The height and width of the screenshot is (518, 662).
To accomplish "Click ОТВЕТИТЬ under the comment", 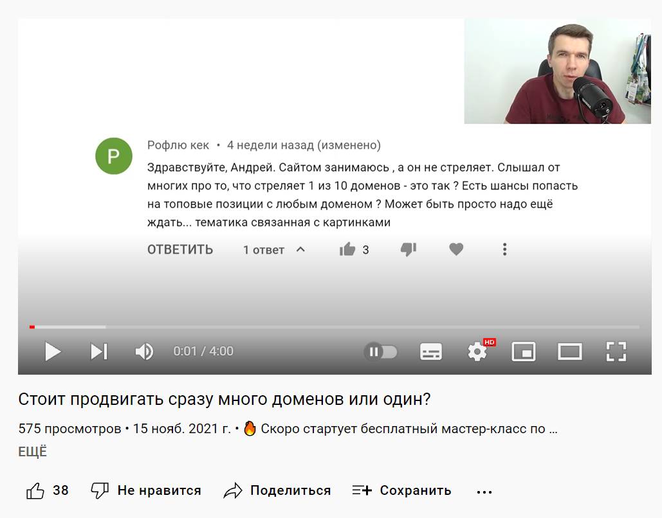I will point(180,250).
